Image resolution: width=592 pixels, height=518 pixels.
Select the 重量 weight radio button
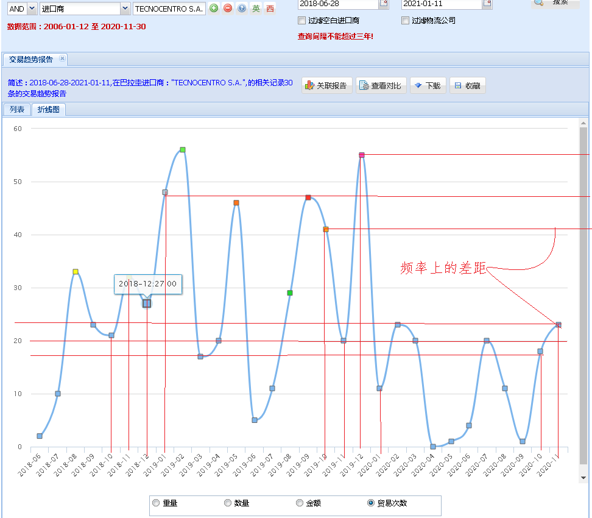pos(156,503)
